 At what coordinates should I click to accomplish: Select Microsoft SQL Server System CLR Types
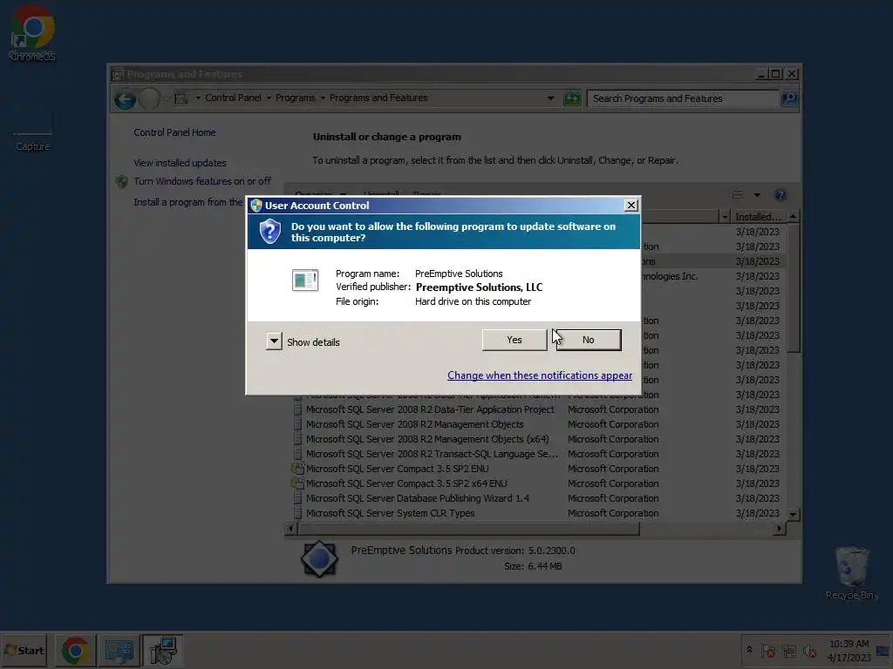[x=390, y=513]
